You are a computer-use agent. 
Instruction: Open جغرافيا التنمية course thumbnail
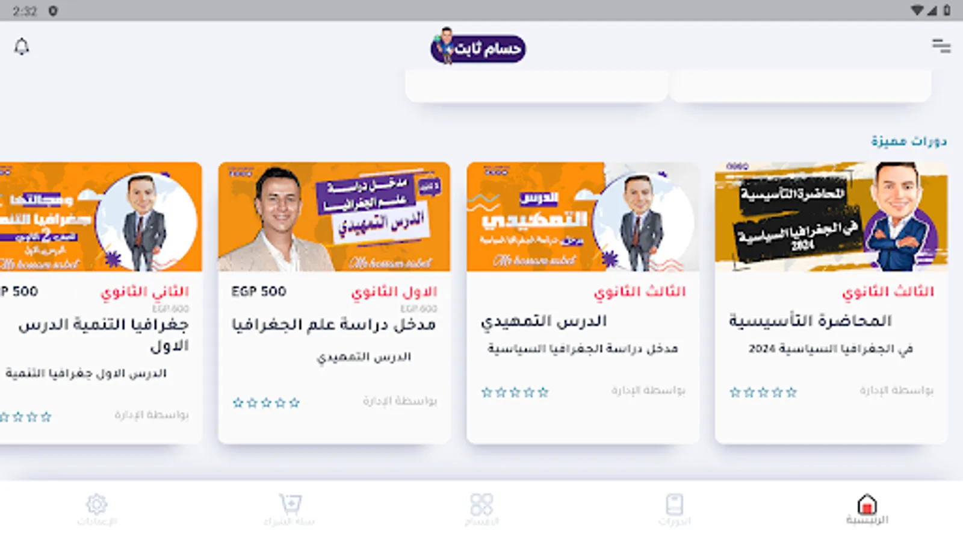point(101,216)
